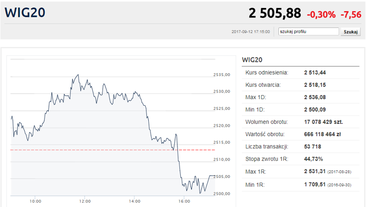
Task: Click the -0,30% percentage change
Action: pos(321,15)
